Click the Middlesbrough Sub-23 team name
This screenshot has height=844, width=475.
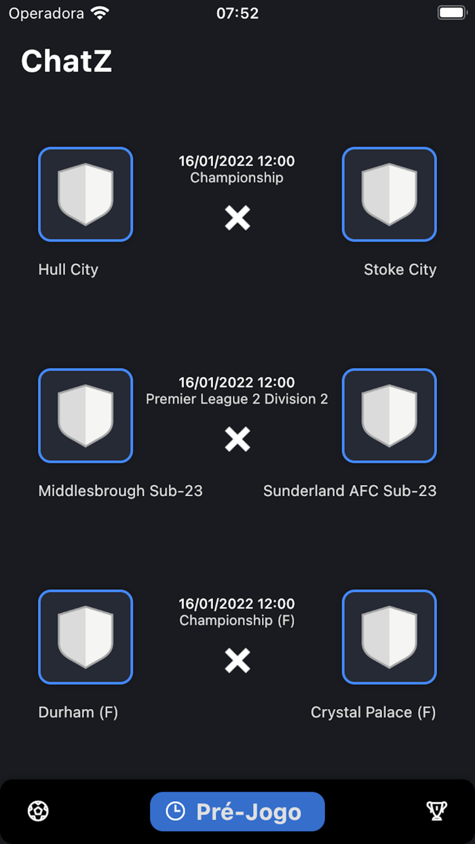121,491
